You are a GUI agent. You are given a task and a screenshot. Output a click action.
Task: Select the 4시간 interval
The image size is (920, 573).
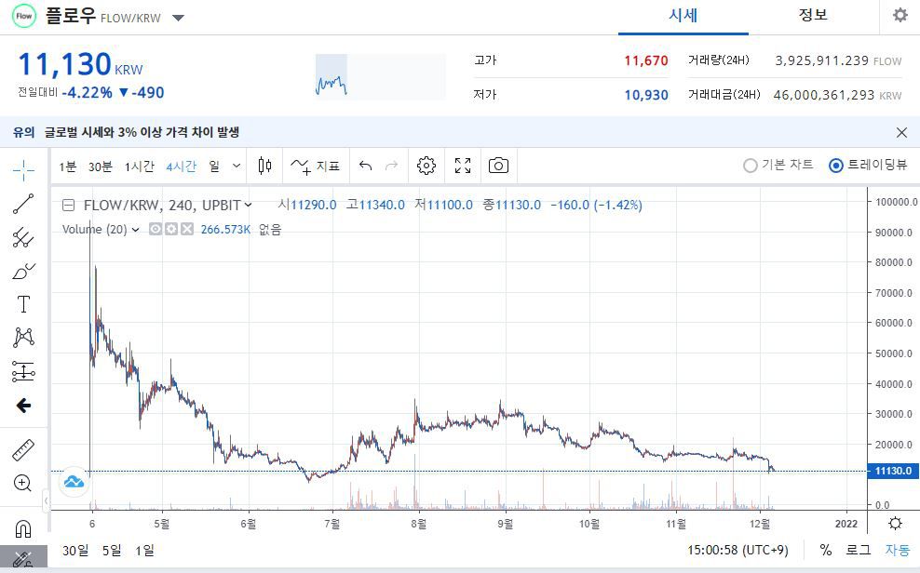point(181,167)
